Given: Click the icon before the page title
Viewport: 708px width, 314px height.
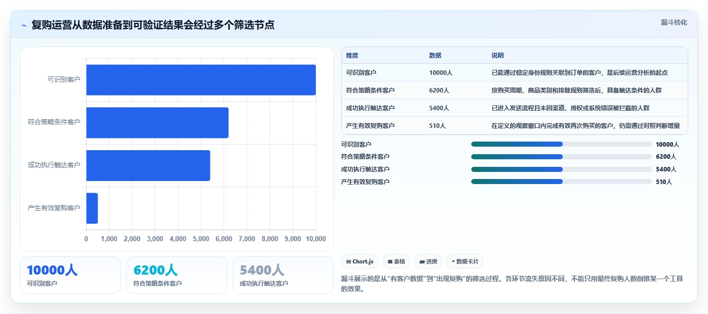Looking at the screenshot, I should [x=24, y=25].
